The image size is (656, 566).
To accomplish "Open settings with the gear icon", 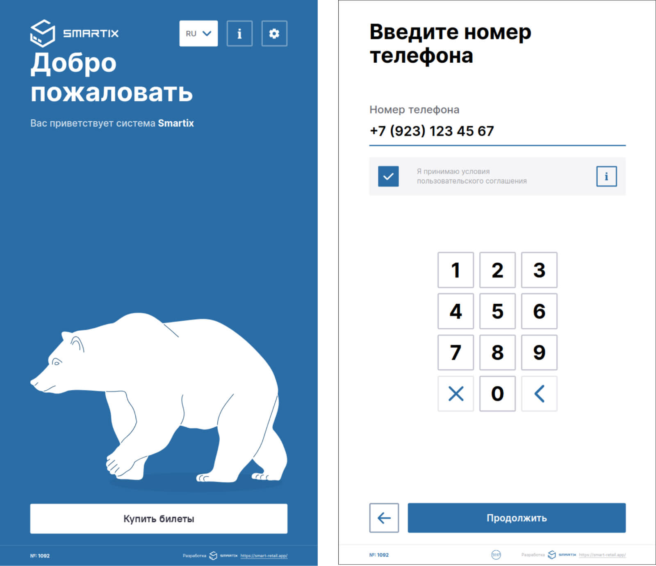I will pos(274,34).
